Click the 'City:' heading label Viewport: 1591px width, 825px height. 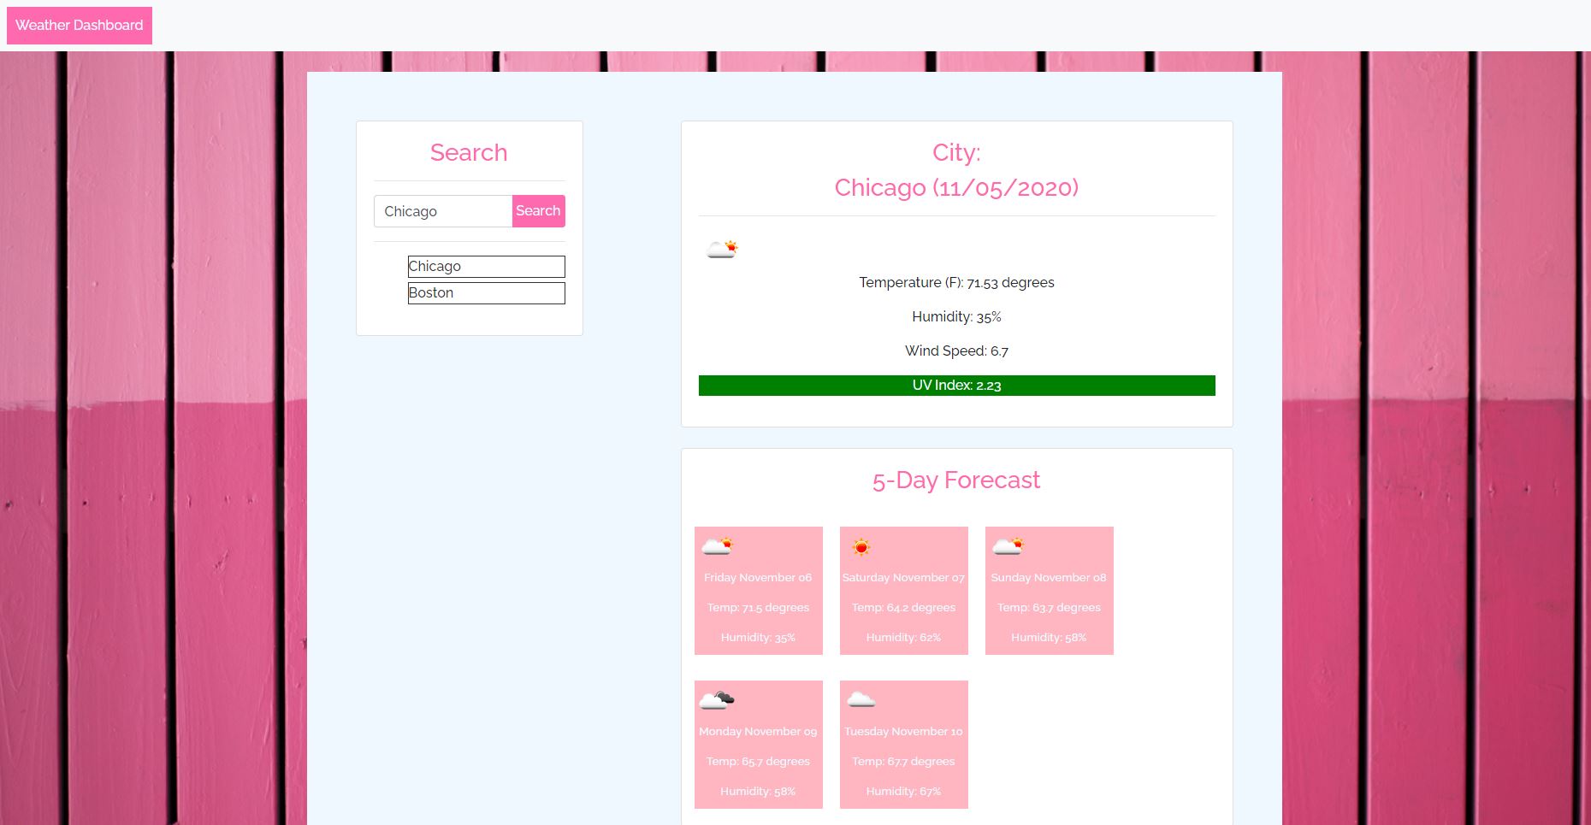[956, 153]
